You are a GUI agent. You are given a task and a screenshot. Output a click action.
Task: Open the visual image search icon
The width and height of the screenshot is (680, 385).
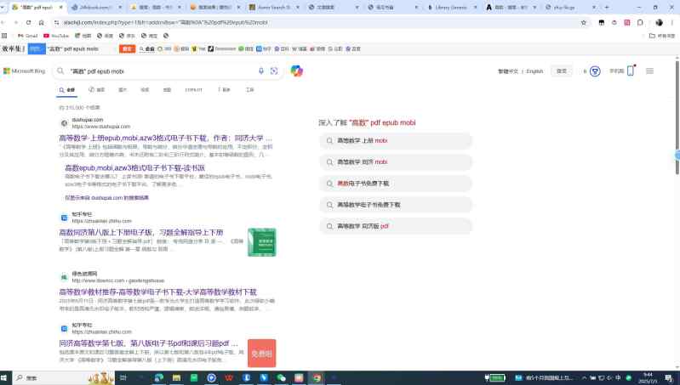[274, 71]
